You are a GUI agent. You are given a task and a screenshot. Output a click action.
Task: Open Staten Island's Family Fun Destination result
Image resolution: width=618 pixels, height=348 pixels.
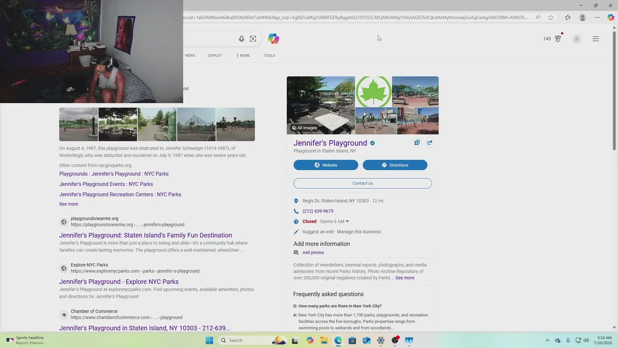coord(146,235)
